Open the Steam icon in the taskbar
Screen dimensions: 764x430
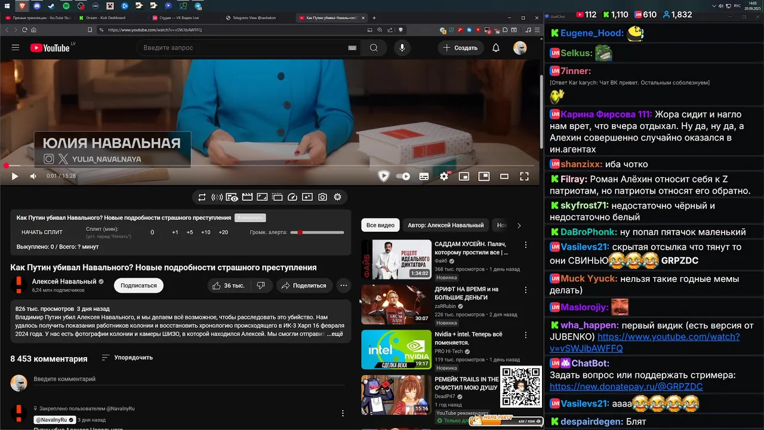click(x=51, y=5)
